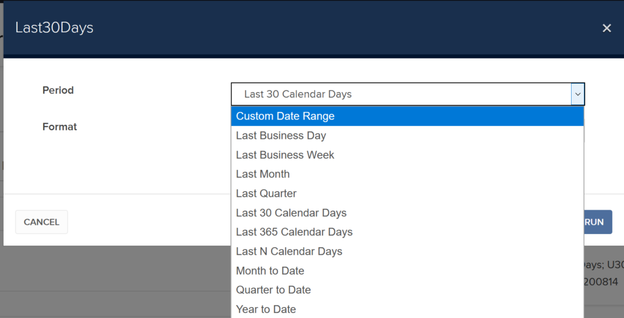This screenshot has height=318, width=624.
Task: Click the Format field label
Action: 60,127
